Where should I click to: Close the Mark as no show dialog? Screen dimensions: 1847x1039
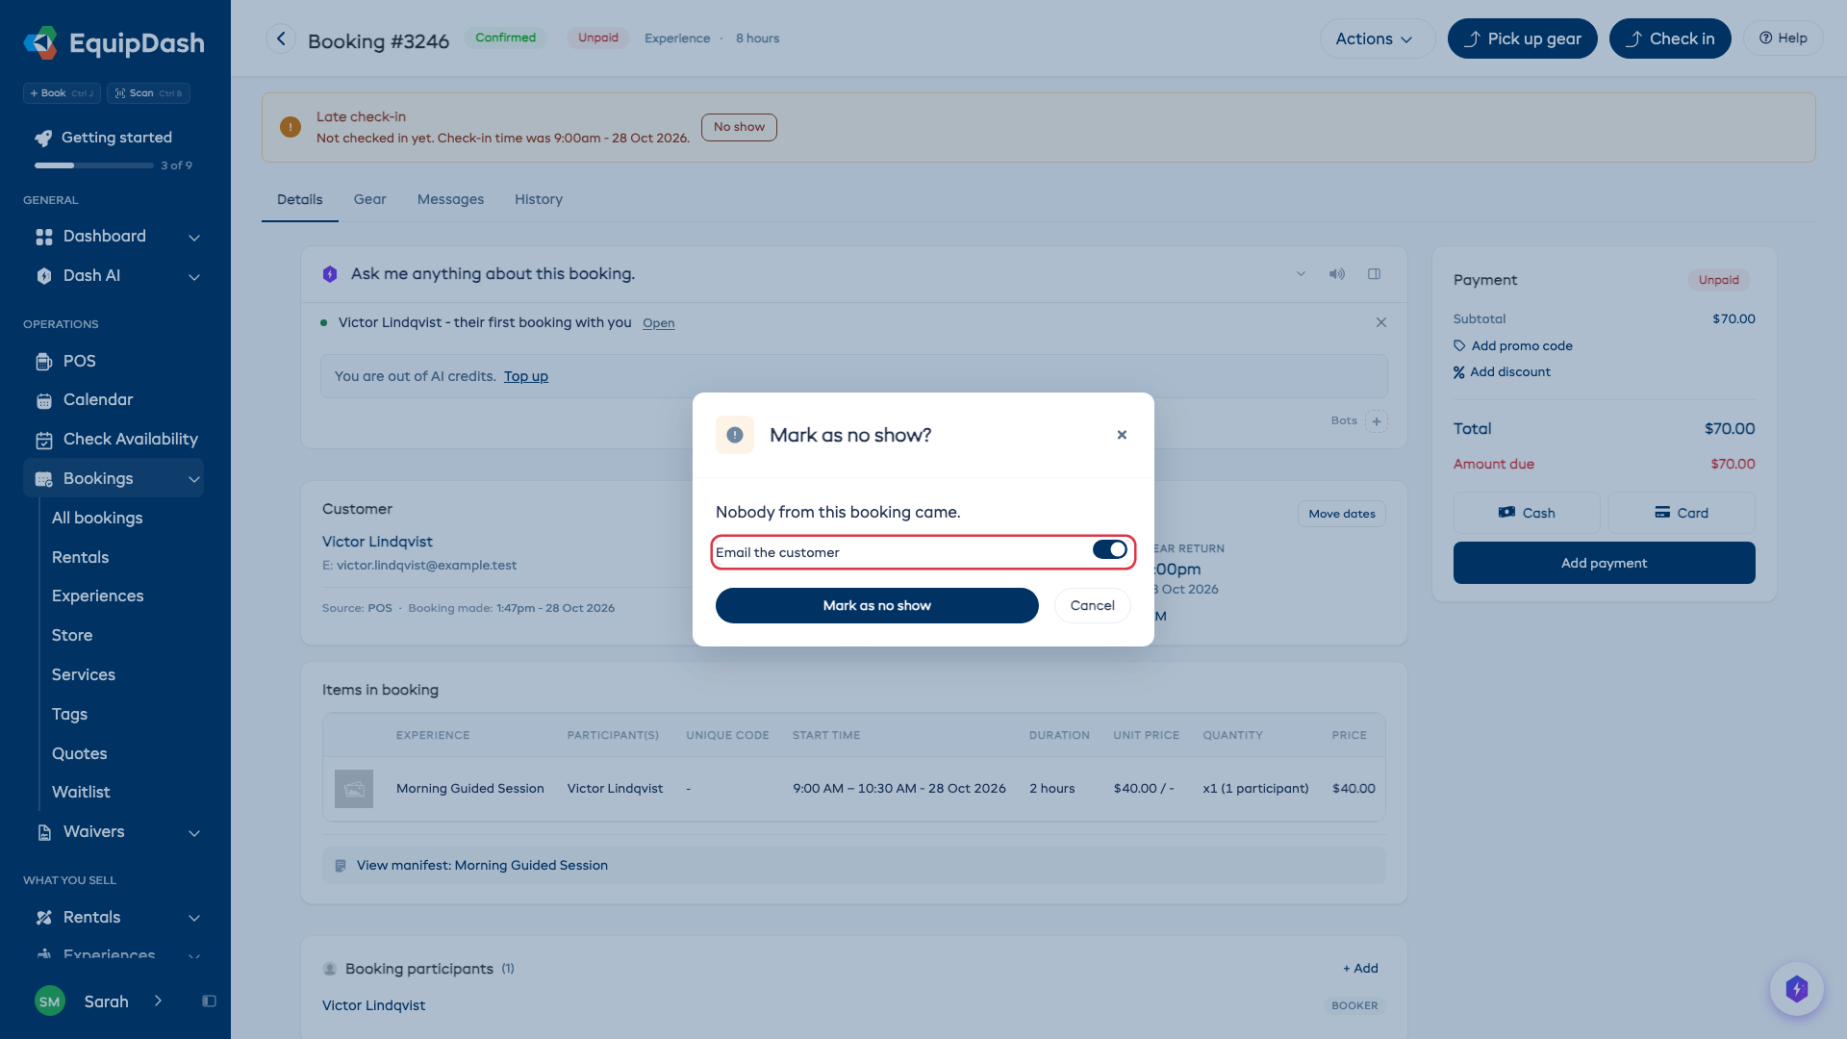click(x=1122, y=435)
